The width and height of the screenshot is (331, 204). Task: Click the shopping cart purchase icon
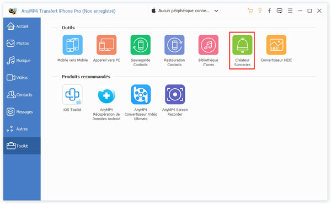[x=250, y=10]
